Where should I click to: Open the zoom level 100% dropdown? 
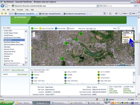tap(136, 99)
